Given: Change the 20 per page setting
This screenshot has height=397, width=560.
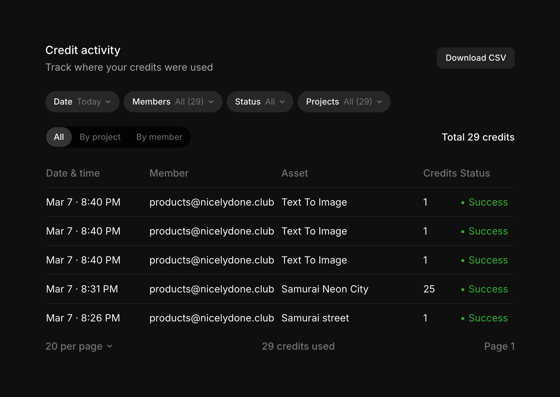Looking at the screenshot, I should tap(78, 346).
